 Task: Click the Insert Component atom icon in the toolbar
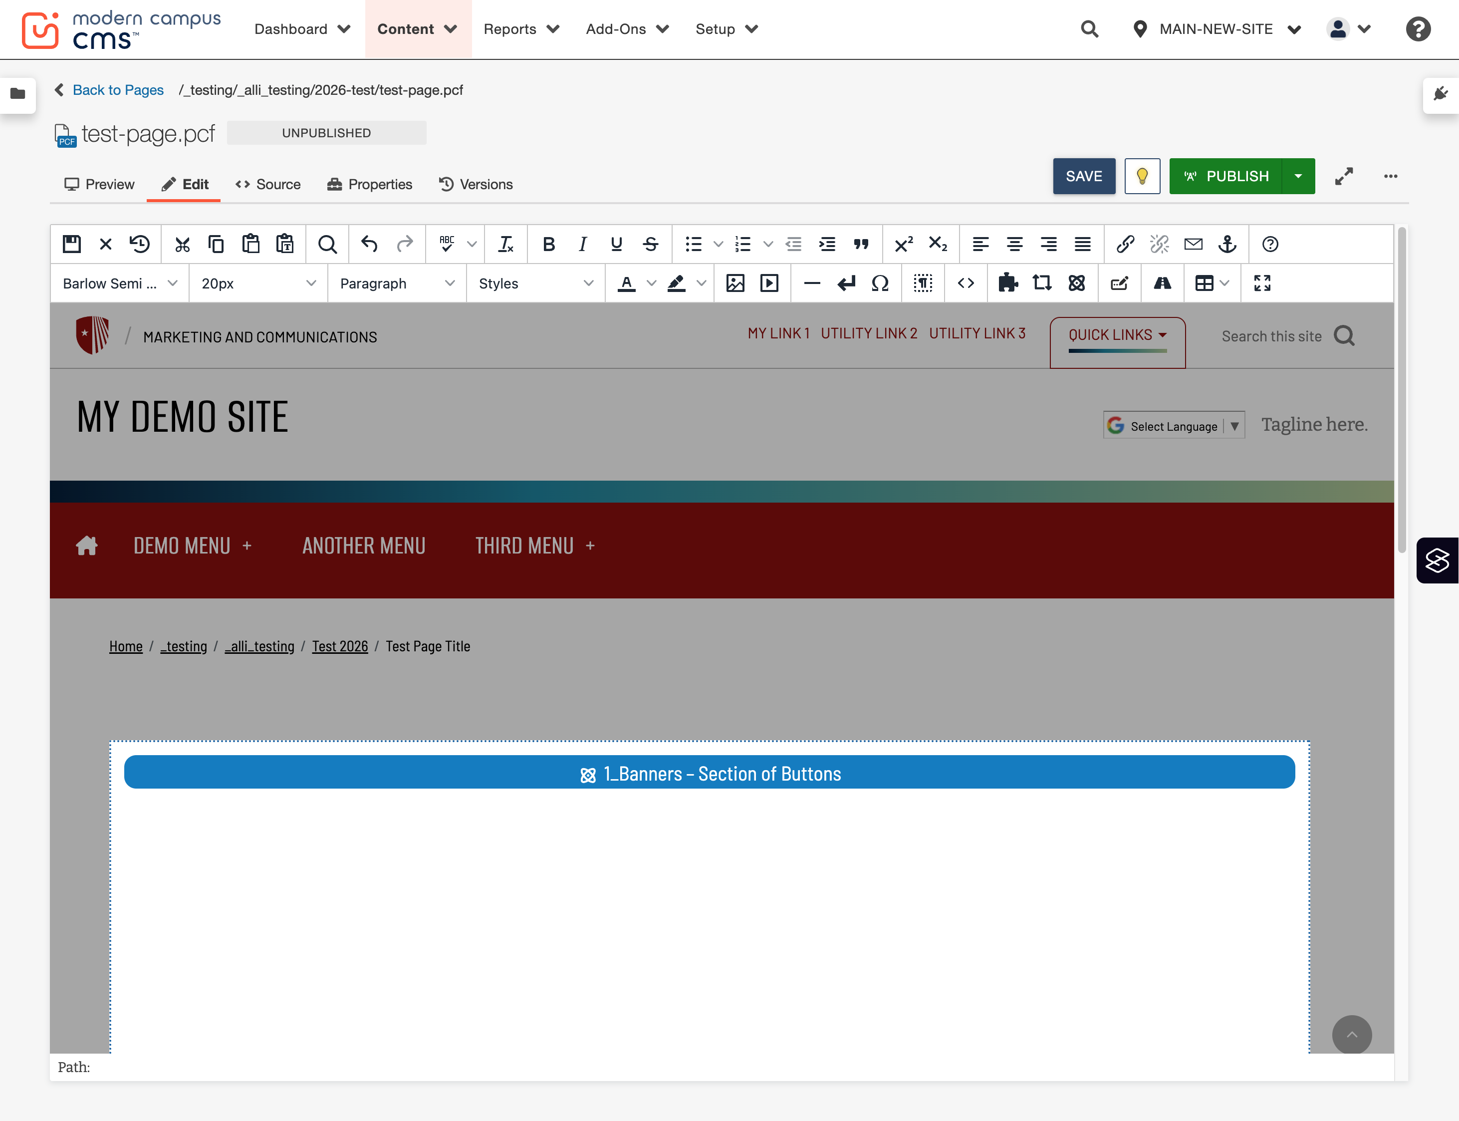1076,283
